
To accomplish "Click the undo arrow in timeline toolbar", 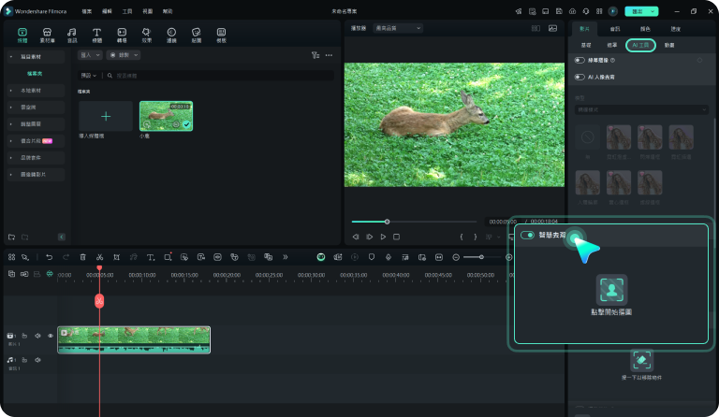I will (49, 257).
